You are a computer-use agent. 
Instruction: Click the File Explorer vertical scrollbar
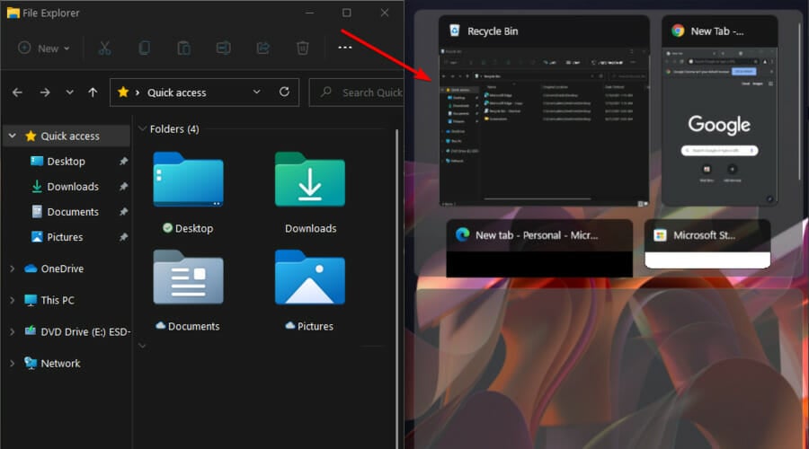[396, 288]
